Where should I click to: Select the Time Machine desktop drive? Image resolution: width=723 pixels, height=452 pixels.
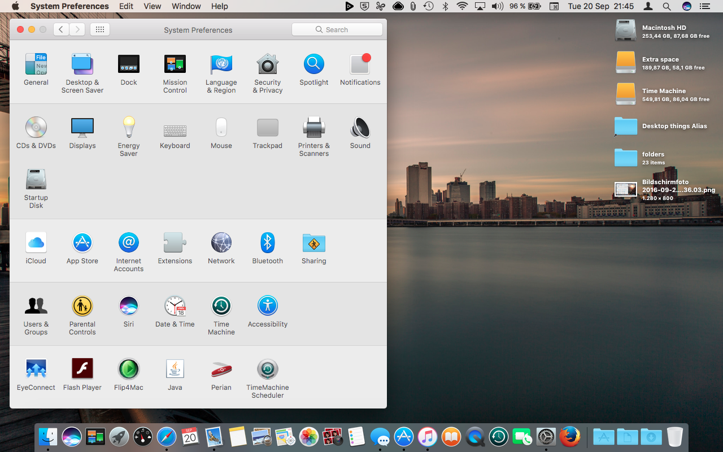point(625,94)
